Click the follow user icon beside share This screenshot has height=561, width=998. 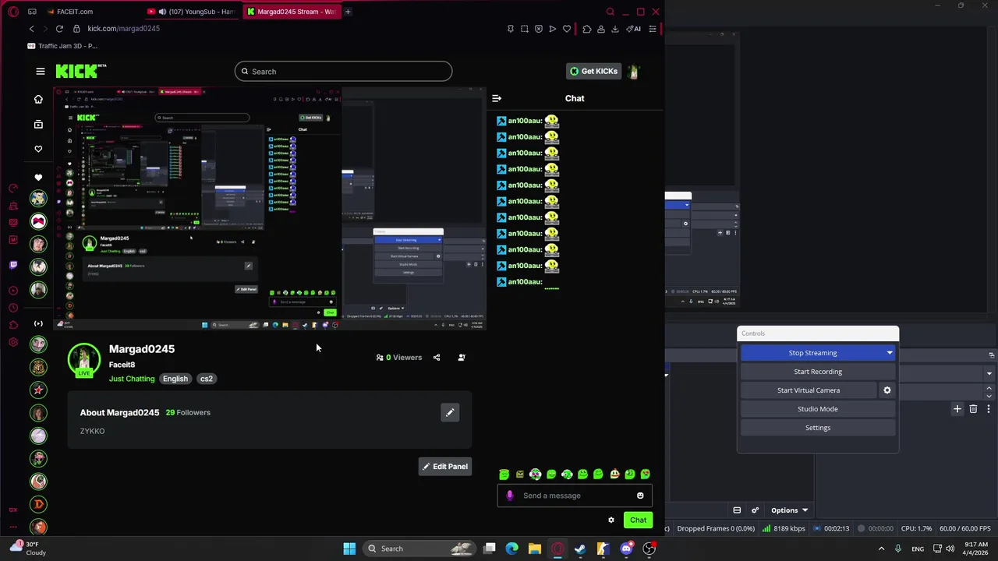(462, 358)
